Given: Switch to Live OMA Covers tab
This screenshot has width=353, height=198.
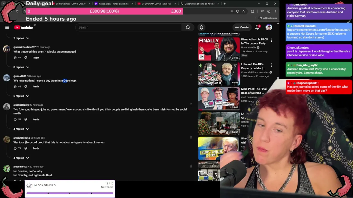Looking at the screenshot, I should click(x=156, y=4).
